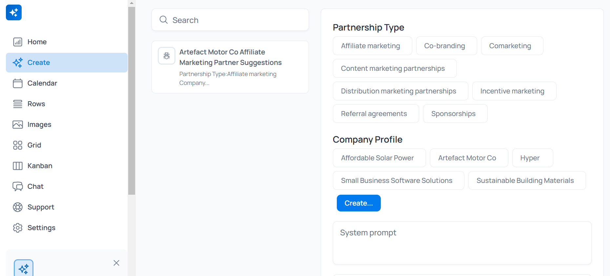The image size is (610, 276).
Task: Select the Rows list icon
Action: (x=18, y=104)
